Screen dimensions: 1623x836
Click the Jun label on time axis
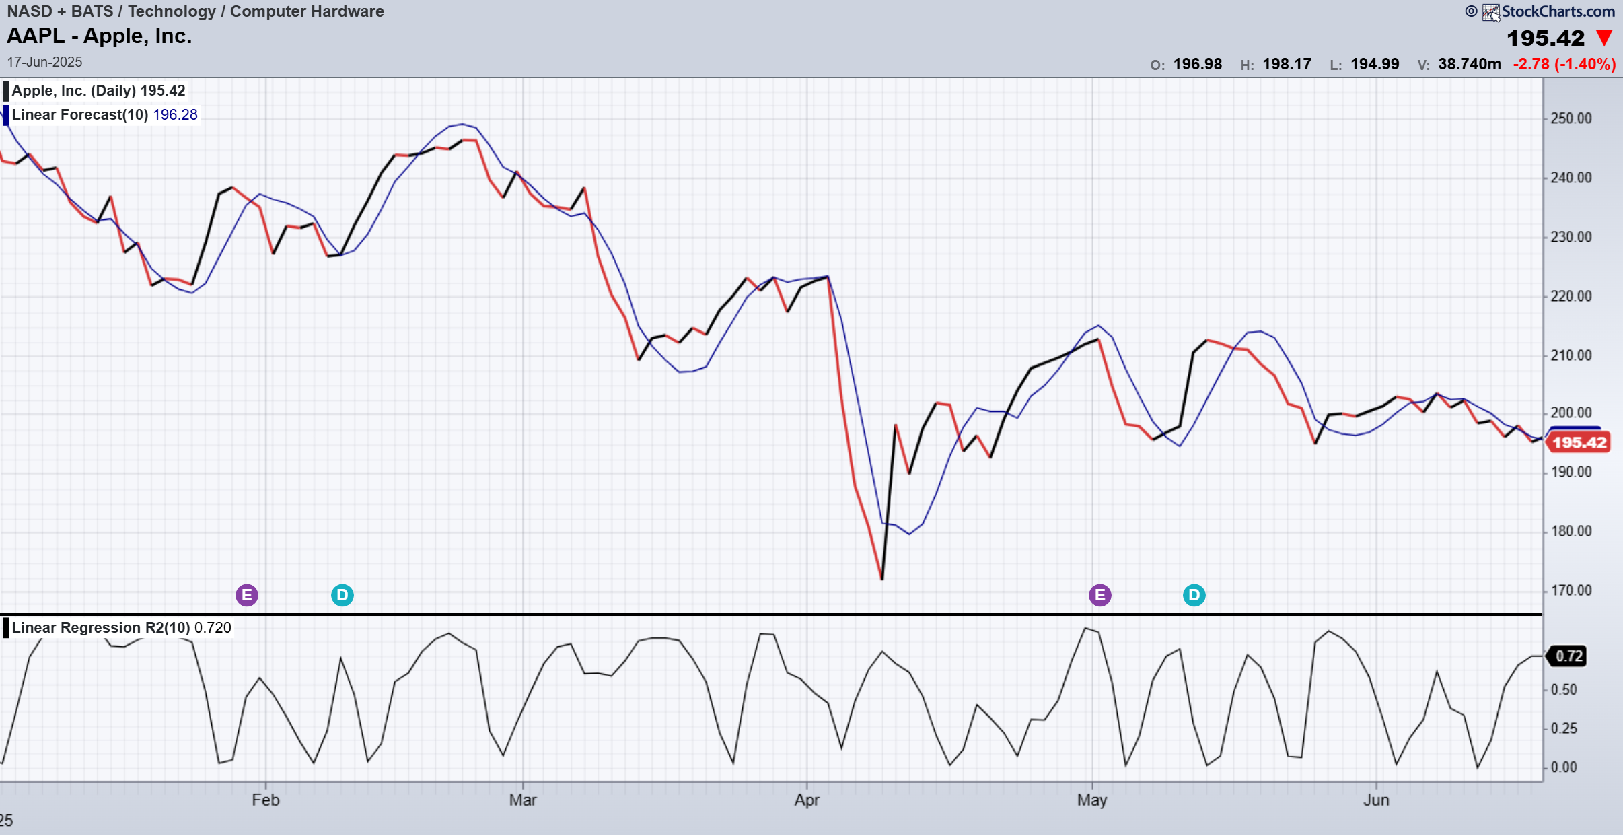[1376, 800]
